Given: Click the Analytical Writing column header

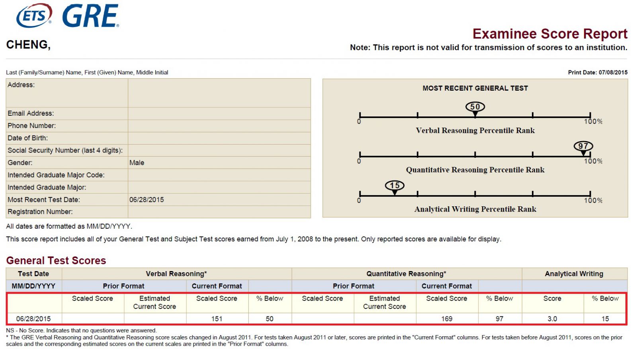Looking at the screenshot, I should [574, 273].
